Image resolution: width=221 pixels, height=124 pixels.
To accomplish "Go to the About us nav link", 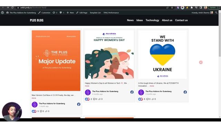I will click(x=167, y=20).
